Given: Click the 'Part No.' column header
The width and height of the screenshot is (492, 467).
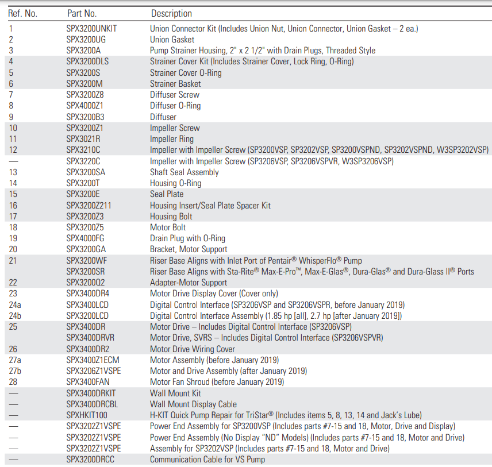Looking at the screenshot, I should pos(82,13).
